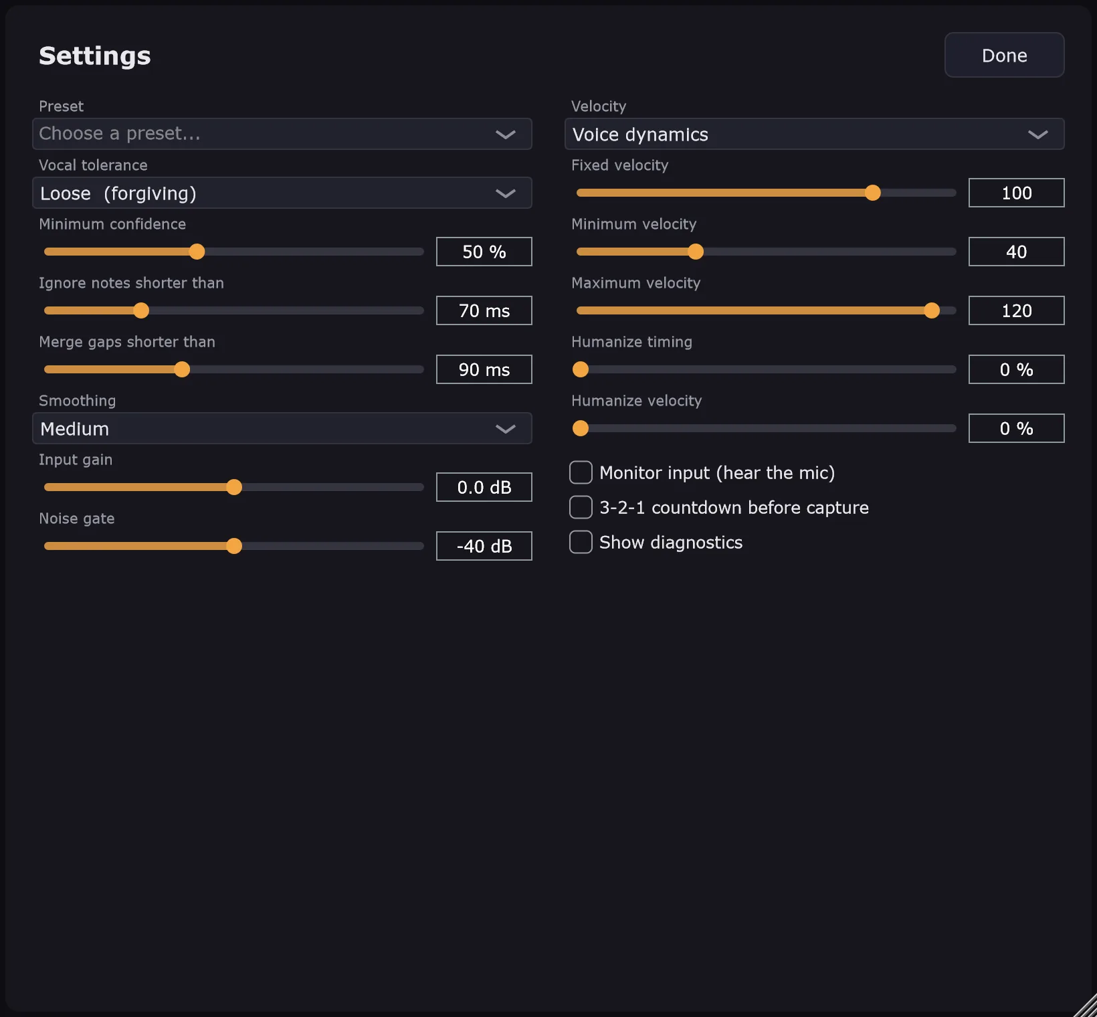This screenshot has height=1017, width=1097.
Task: Enable Show diagnostics checkbox
Action: pyautogui.click(x=581, y=542)
